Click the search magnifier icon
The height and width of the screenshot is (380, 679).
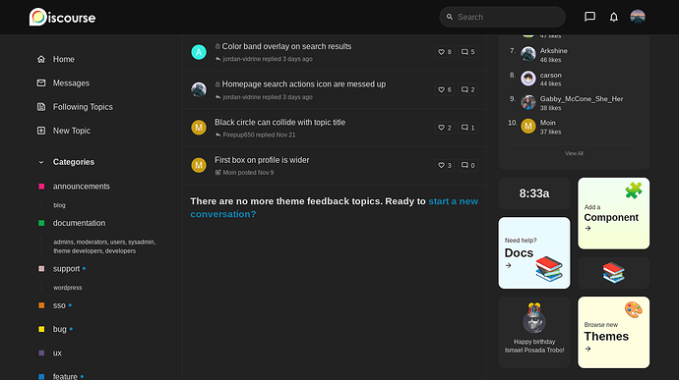[450, 17]
